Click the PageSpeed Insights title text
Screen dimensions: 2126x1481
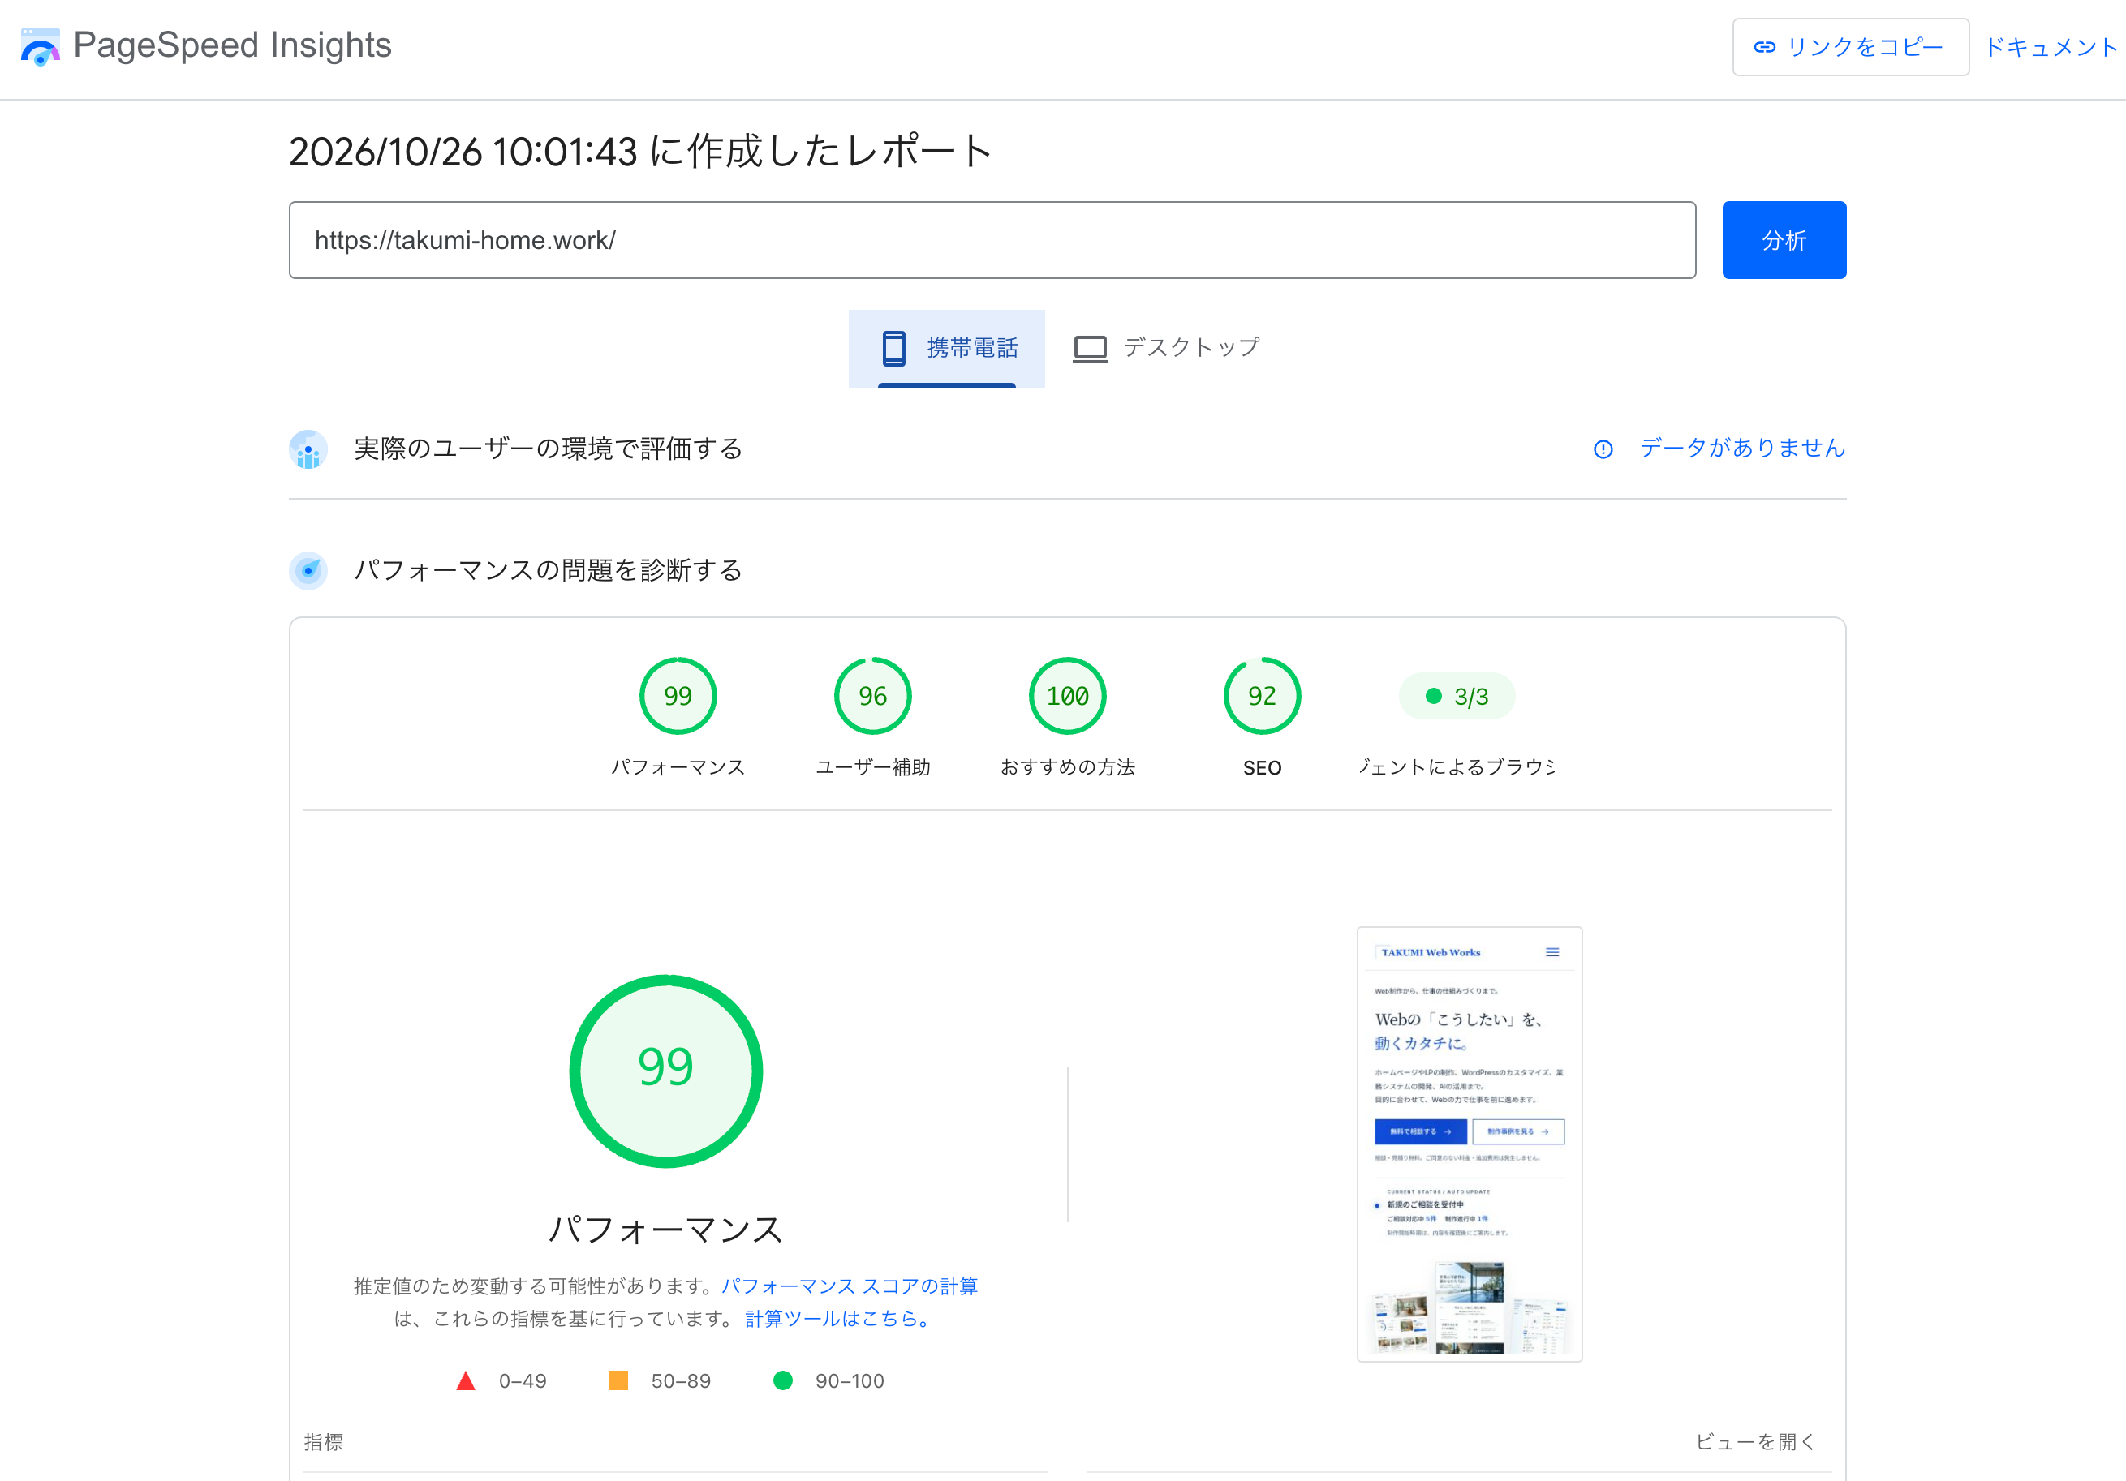point(232,45)
